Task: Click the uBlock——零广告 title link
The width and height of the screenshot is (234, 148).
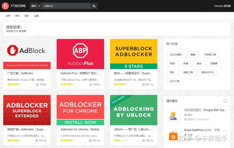Action: tap(134, 129)
